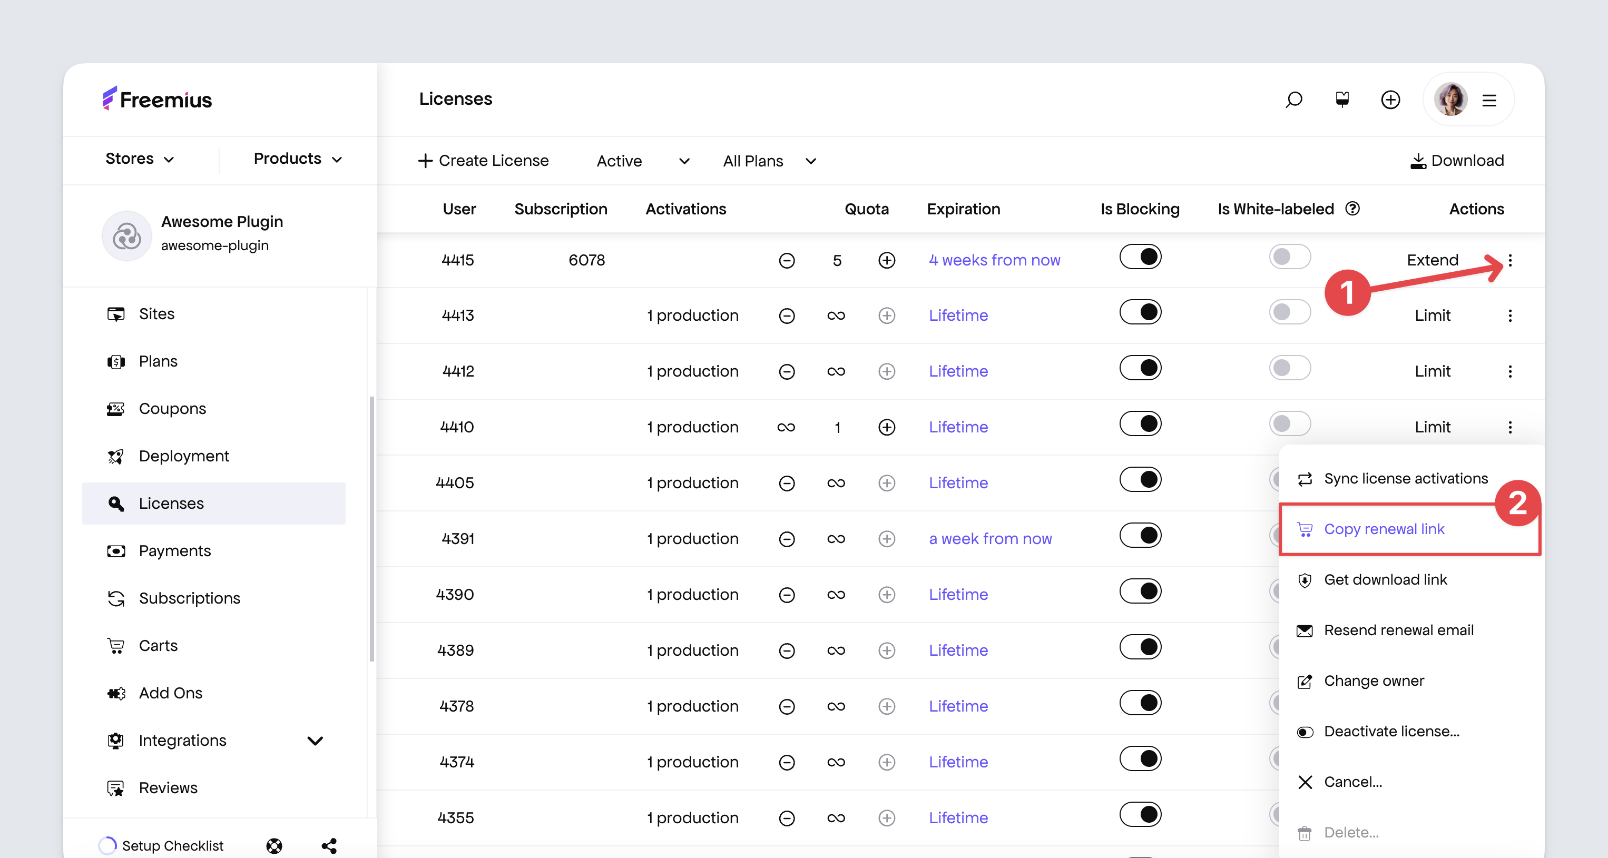
Task: Open Deployment in the sidebar
Action: (x=213, y=456)
